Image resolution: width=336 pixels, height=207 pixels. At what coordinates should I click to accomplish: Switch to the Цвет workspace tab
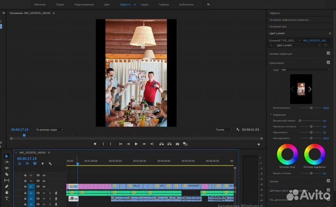coord(107,4)
